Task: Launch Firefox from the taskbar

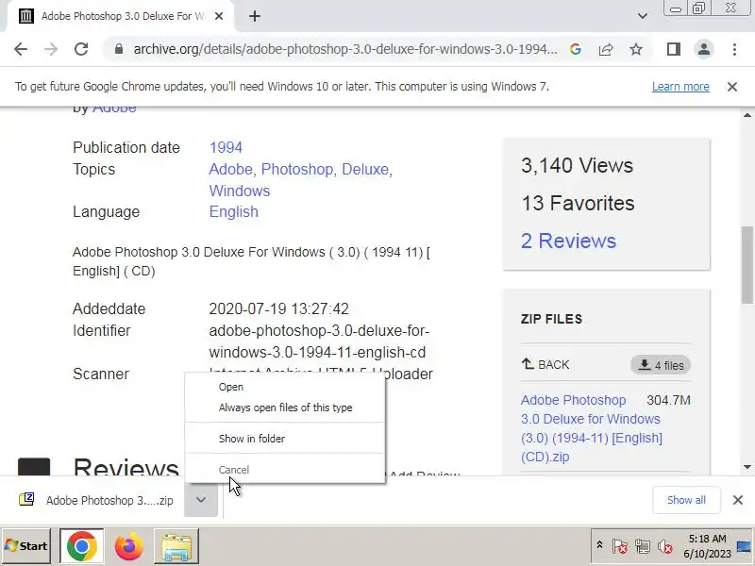Action: 128,546
